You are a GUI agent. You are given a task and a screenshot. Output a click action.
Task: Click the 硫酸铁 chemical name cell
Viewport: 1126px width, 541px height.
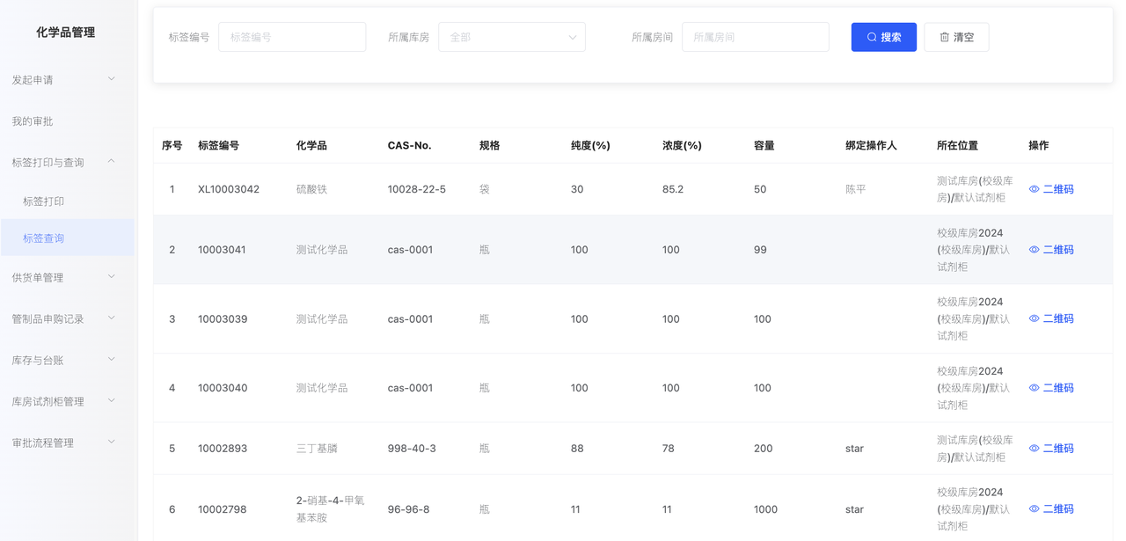point(311,189)
